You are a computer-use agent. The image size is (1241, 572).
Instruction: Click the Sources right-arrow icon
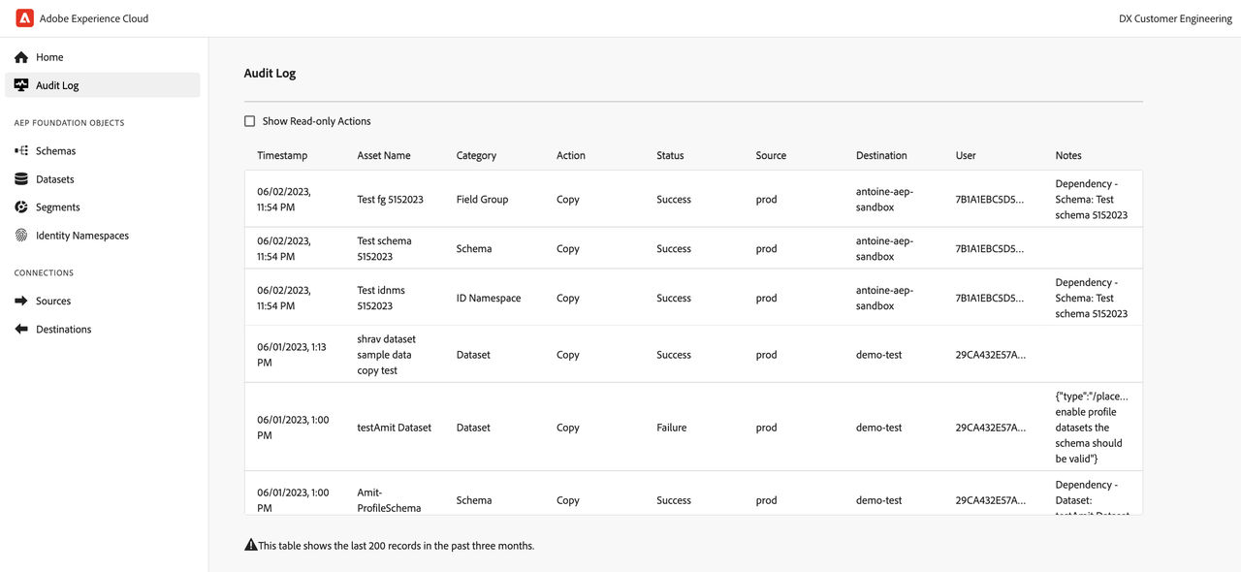coord(21,302)
